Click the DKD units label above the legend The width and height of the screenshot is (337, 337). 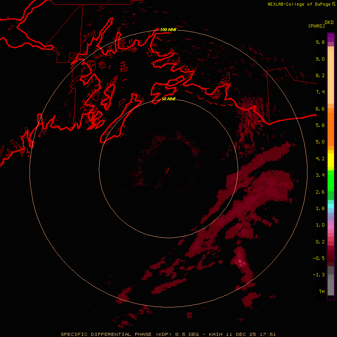pyautogui.click(x=329, y=22)
